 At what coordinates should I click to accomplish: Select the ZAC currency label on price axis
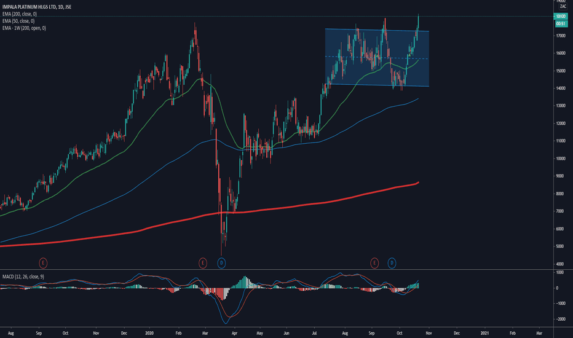[563, 7]
